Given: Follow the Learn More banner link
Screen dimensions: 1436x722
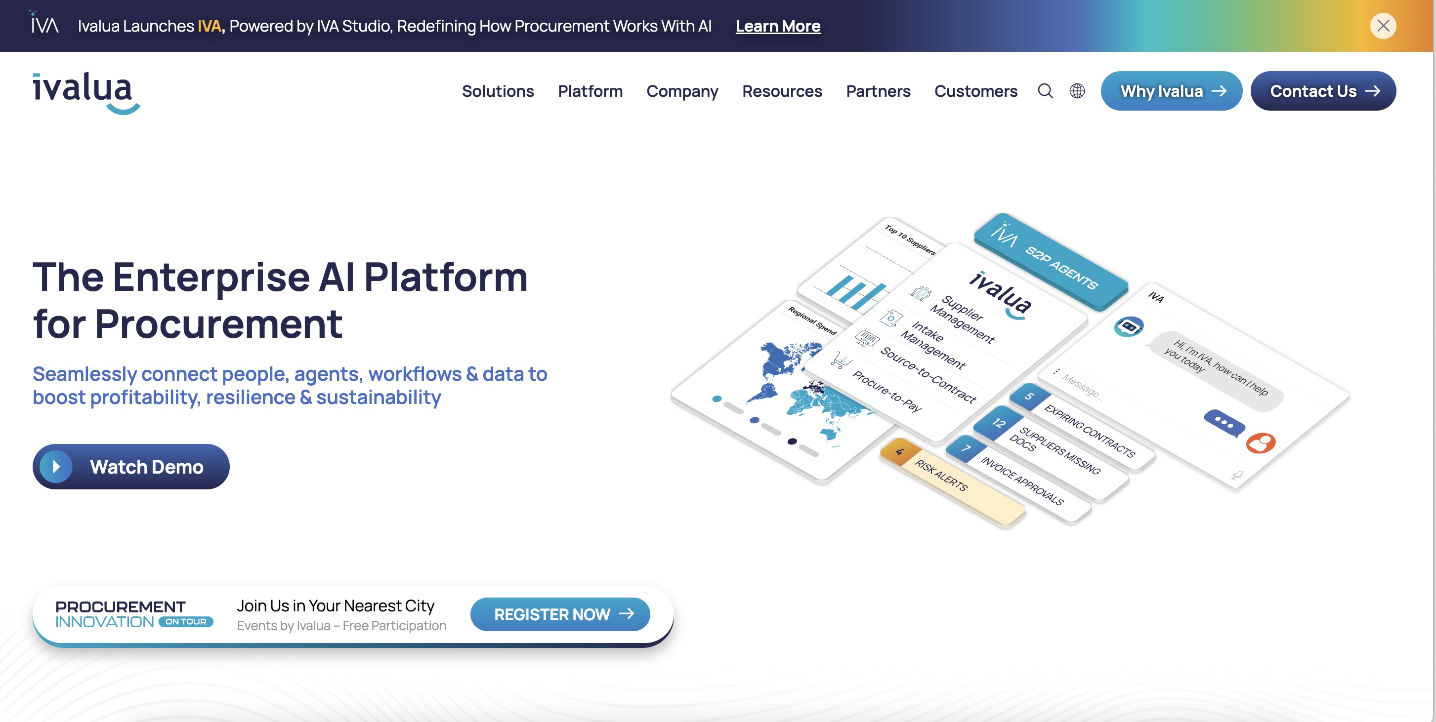Looking at the screenshot, I should point(778,26).
